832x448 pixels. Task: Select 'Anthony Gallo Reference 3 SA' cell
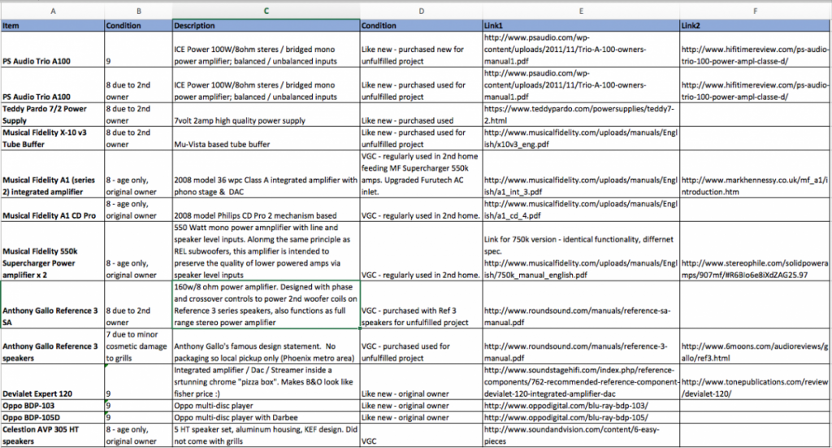pos(53,305)
